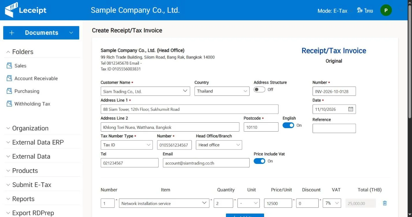The image size is (412, 217).
Task: Click the Postcode field showing 10110
Action: [x=261, y=127]
